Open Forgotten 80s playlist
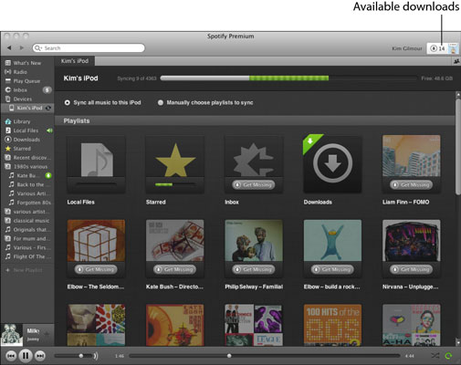 click(34, 203)
